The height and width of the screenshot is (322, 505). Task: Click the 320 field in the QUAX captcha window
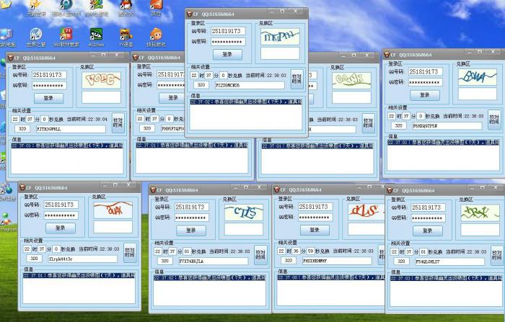(34, 259)
